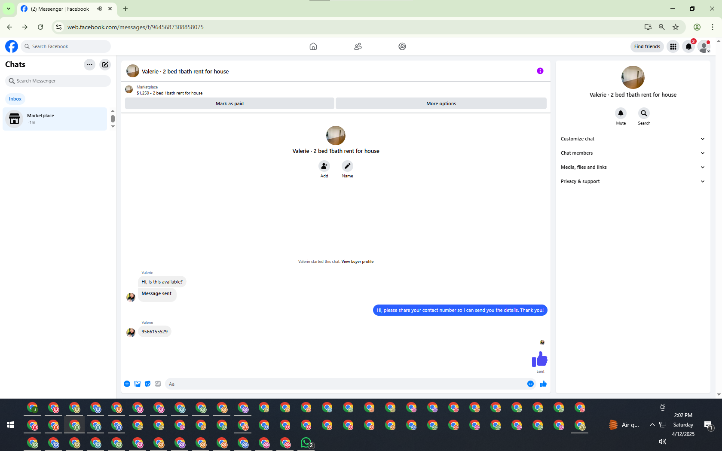Open the Windows notification center
The width and height of the screenshot is (722, 451).
[709, 425]
